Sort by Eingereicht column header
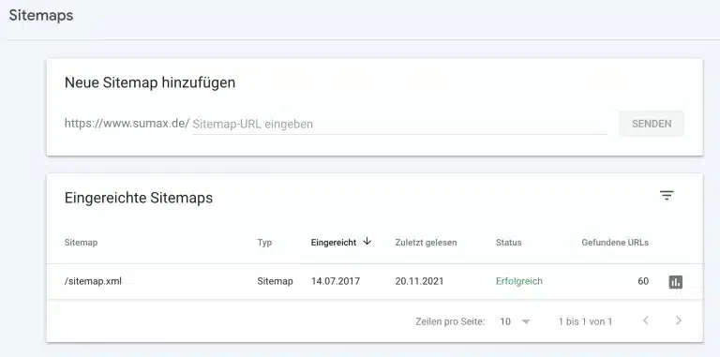This screenshot has width=720, height=357. point(334,243)
